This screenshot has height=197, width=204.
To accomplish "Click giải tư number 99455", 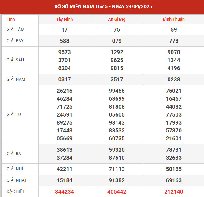I will pyautogui.click(x=117, y=91).
